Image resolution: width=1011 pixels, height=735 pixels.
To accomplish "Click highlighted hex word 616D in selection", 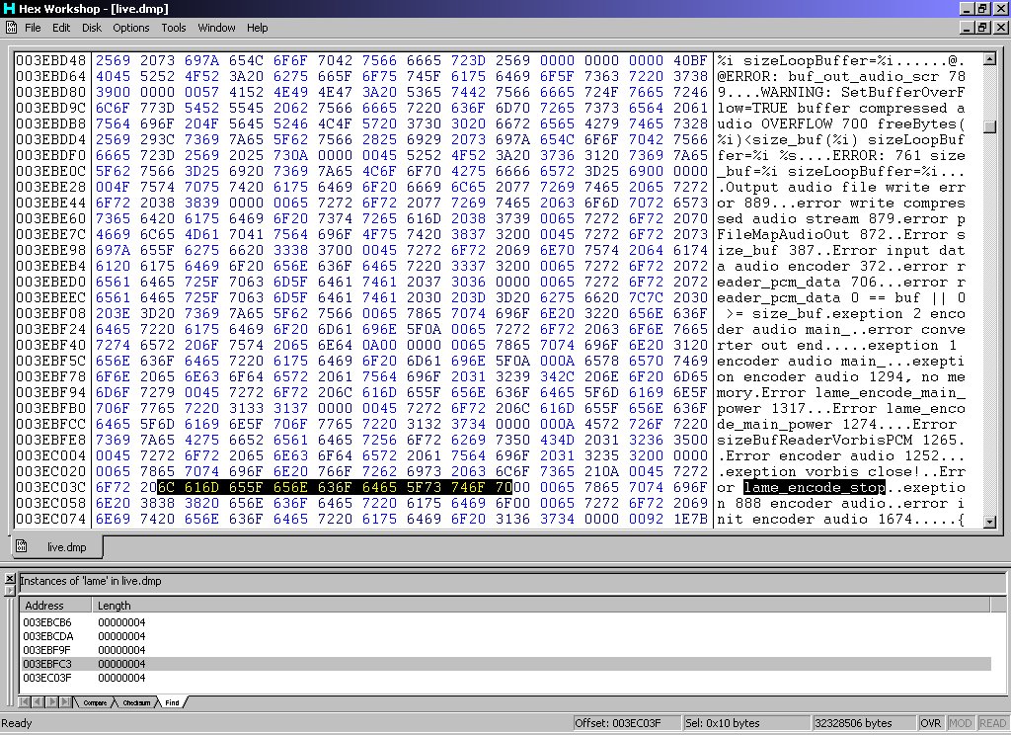I will (x=201, y=487).
